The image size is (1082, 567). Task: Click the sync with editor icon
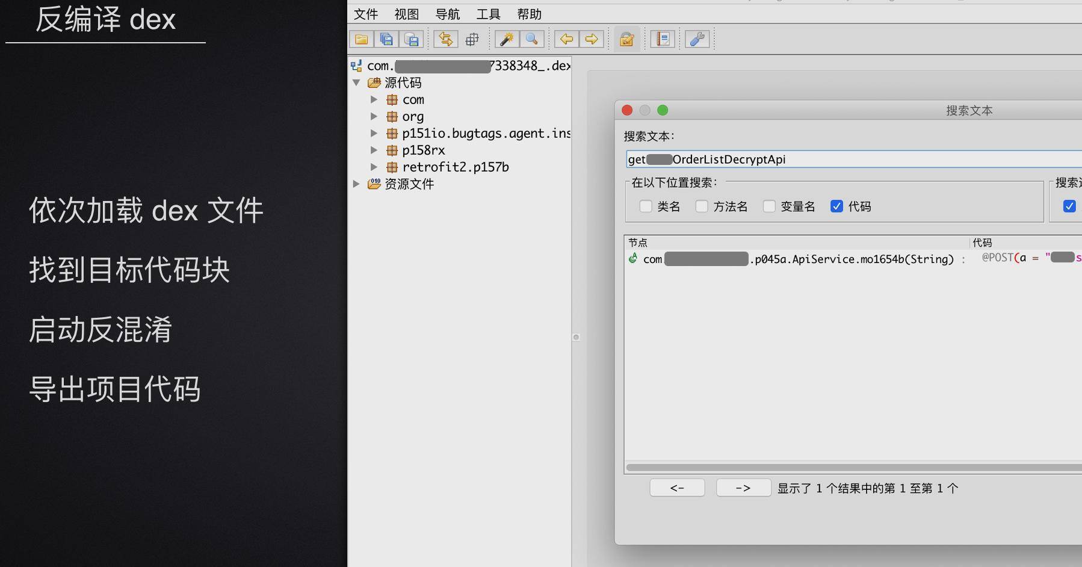pos(446,40)
